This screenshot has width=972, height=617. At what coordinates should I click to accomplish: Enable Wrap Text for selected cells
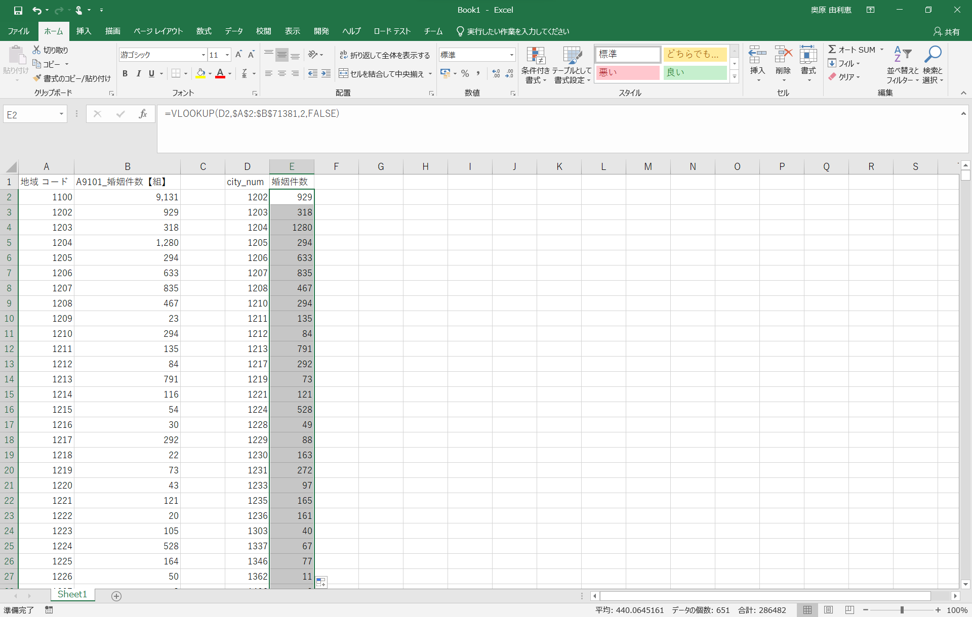click(385, 55)
